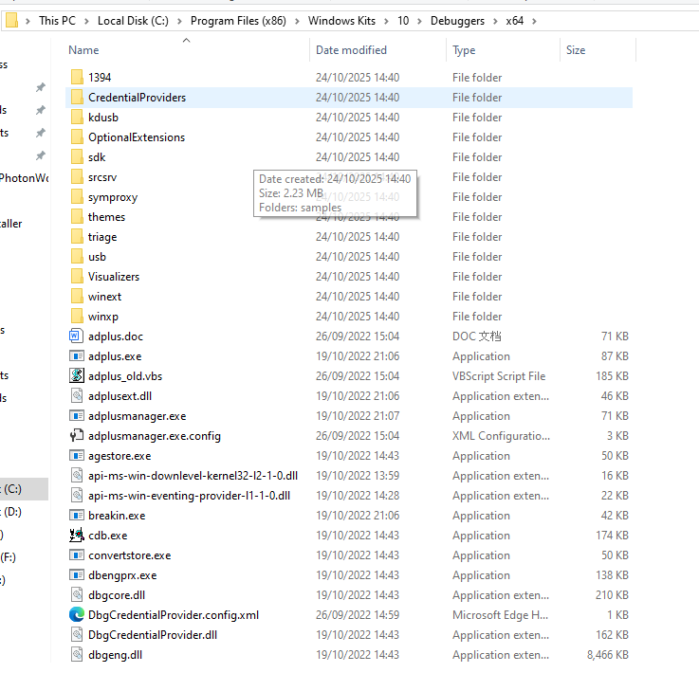The height and width of the screenshot is (673, 699).
Task: Sort by the Date modified column header
Action: point(351,50)
